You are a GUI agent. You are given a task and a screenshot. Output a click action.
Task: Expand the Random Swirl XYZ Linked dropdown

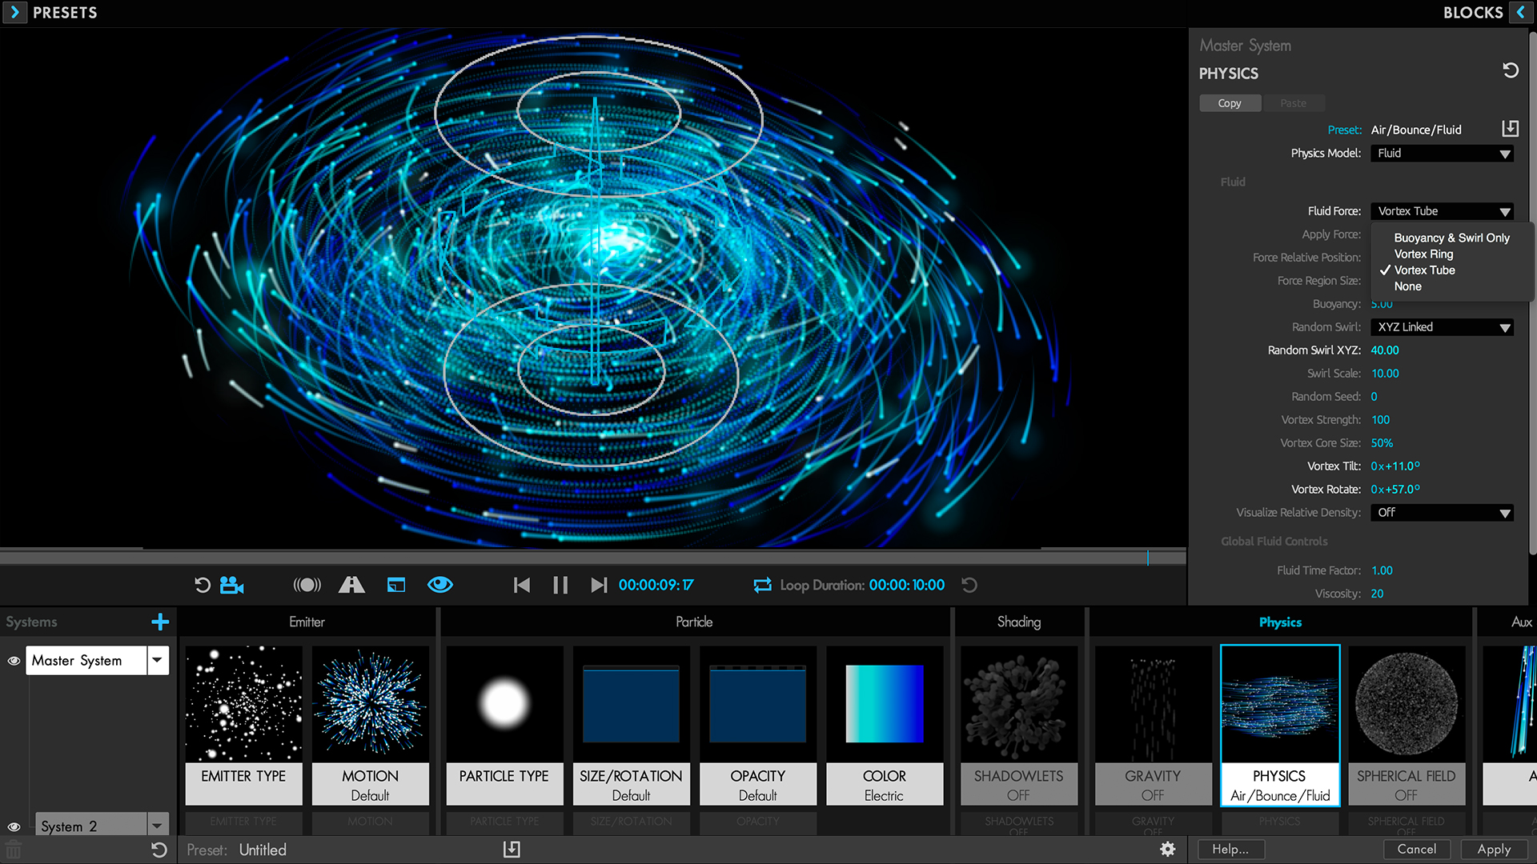click(x=1441, y=327)
